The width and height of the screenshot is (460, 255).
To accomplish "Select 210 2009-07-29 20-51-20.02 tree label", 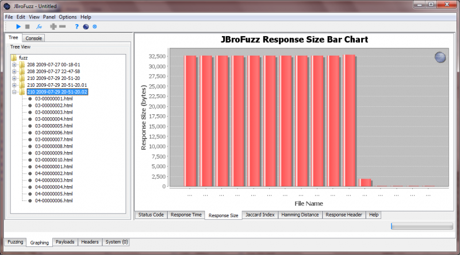I will (57, 92).
